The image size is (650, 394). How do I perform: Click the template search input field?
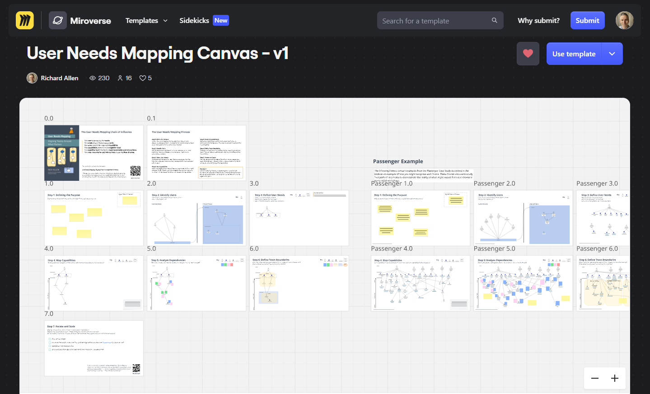434,20
